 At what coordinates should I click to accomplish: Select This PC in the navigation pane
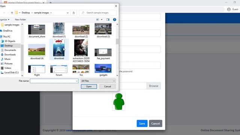coord(6,37)
